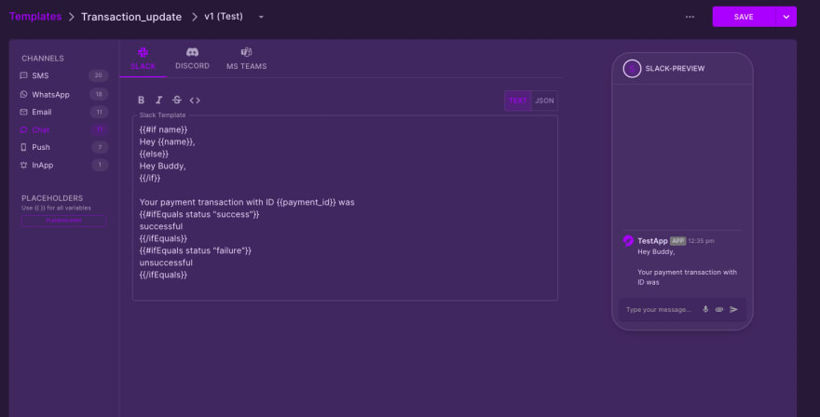820x417 pixels.
Task: Click the SLACK-PREVIEW header label
Action: click(675, 69)
